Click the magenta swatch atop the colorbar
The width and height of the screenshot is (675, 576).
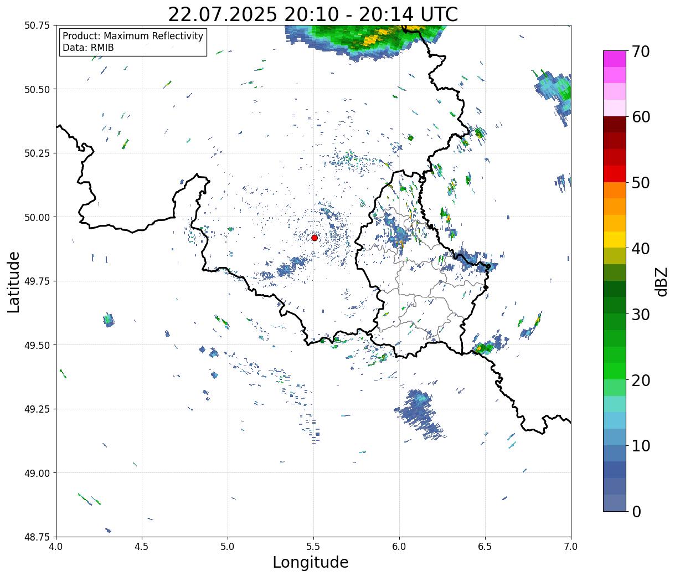[x=614, y=59]
